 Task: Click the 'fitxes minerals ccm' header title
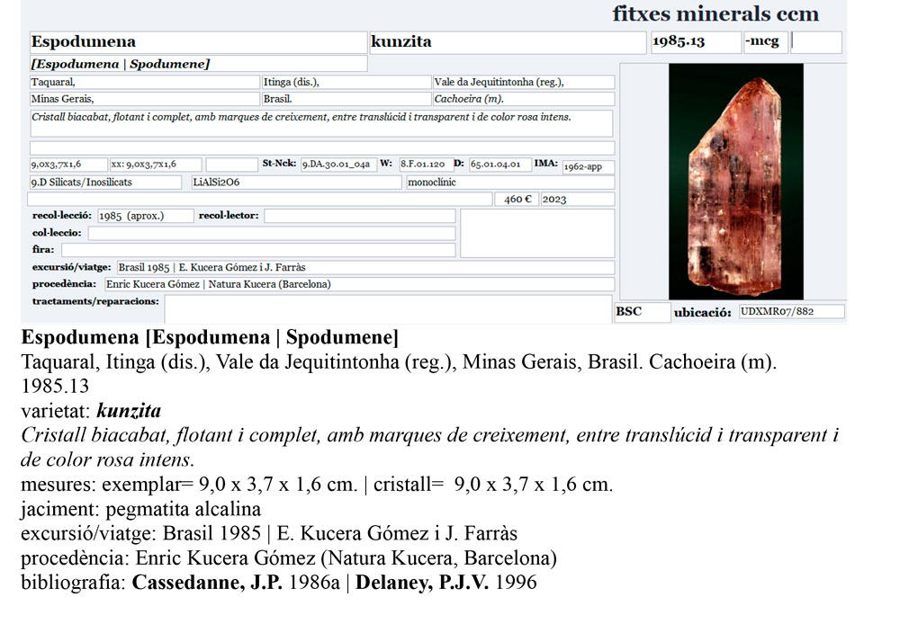(x=715, y=13)
